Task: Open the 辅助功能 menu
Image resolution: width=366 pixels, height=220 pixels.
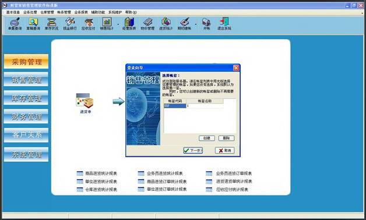Action: (x=98, y=12)
